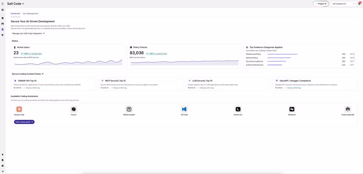Open the dashboard grid icon in sidebar
Viewport: 363px width, 174px height.
click(x=3, y=10)
